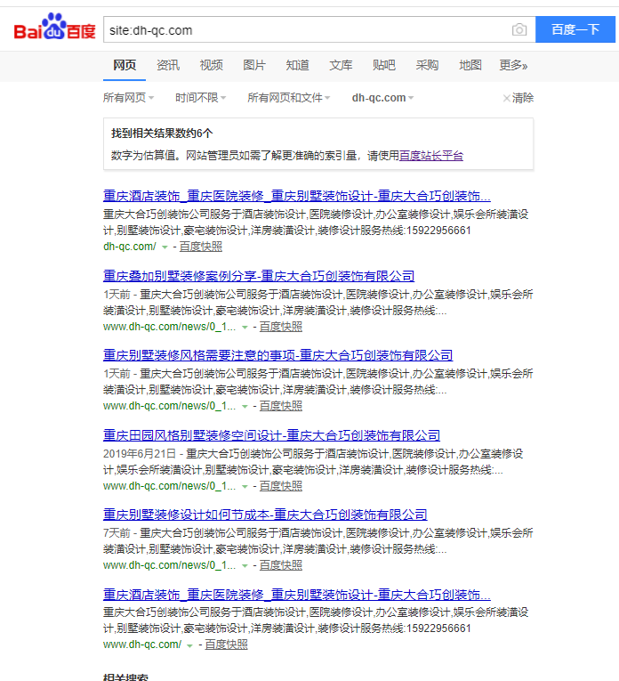Open 百度快照 under 重庆田园风格别墅装修空间设计 result
Viewport: 619px width, 681px height.
point(281,486)
